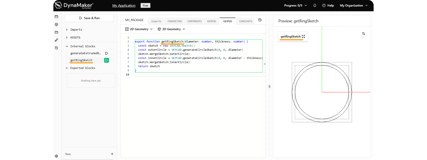Click the history clock icon in left sidebar
The height and width of the screenshot is (160, 427).
56,48
